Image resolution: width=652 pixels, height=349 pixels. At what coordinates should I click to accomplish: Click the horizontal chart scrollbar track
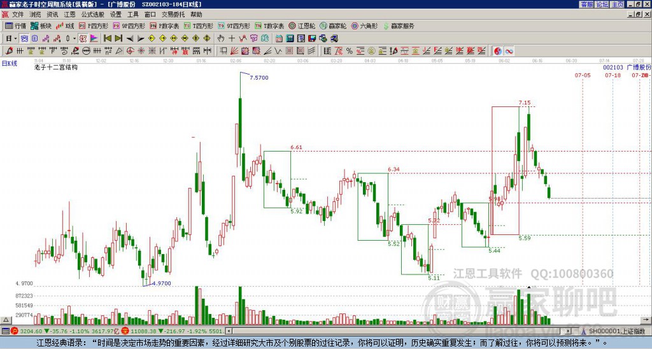pyautogui.click(x=399, y=331)
